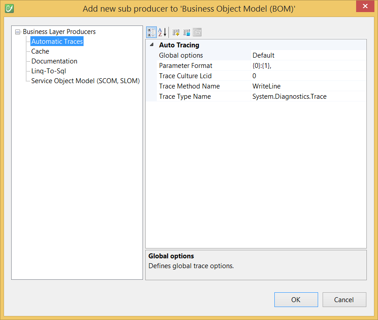This screenshot has height=320, width=378.
Task: Open the Global options value Default
Action: coord(308,55)
